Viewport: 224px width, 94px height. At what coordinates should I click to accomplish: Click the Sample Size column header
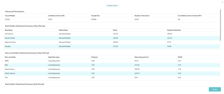pyautogui.click(x=95, y=15)
